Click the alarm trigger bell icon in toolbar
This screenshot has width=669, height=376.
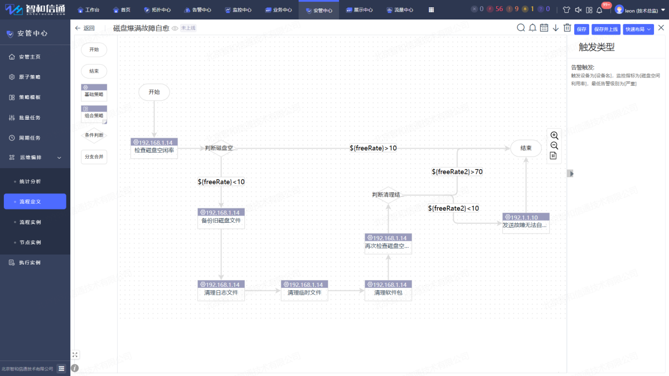coord(532,28)
